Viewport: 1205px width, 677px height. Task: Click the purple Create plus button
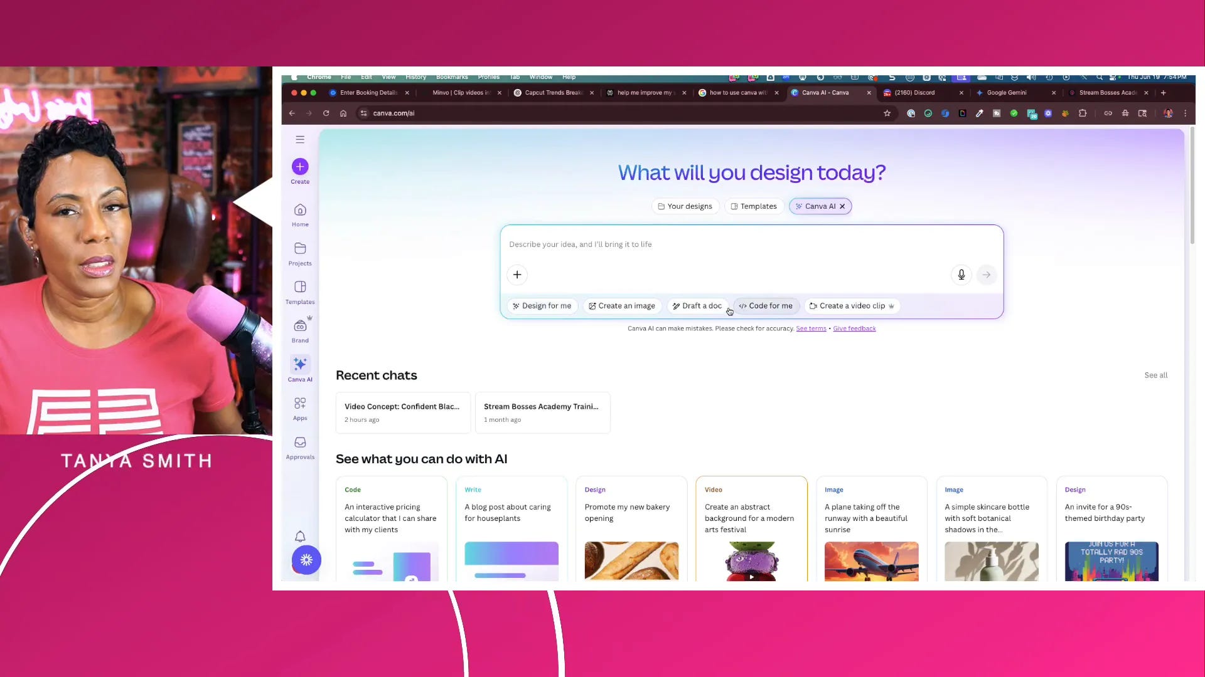tap(300, 166)
